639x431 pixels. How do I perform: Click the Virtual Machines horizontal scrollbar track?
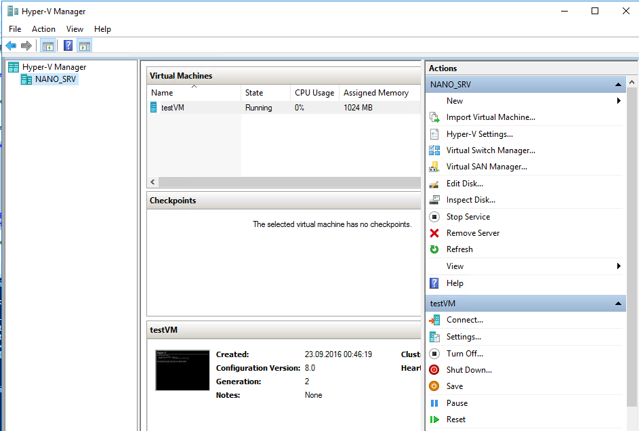289,182
